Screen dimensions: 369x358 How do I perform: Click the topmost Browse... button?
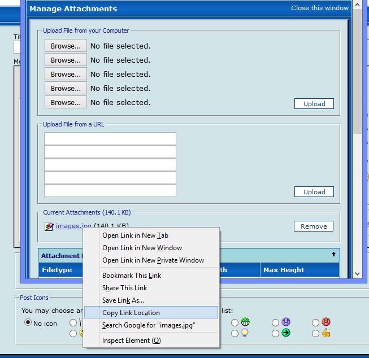(66, 46)
